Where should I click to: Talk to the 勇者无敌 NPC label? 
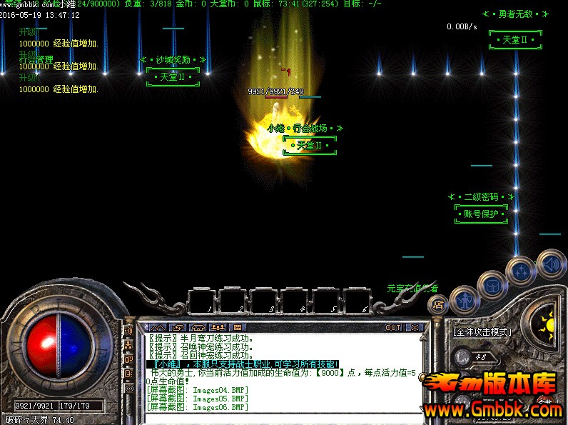tap(515, 14)
